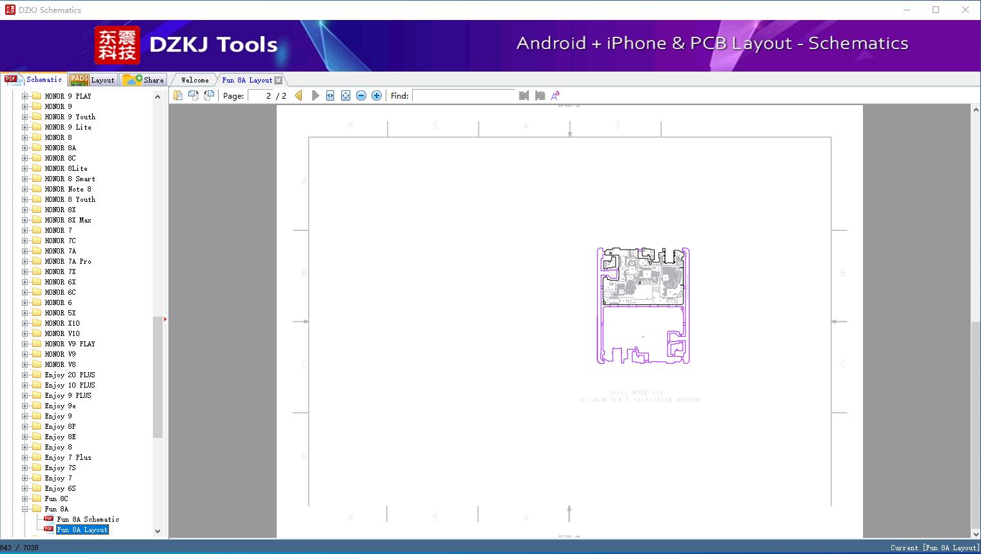This screenshot has width=981, height=554.
Task: Close the Fun 8A Layout tab
Action: point(278,80)
